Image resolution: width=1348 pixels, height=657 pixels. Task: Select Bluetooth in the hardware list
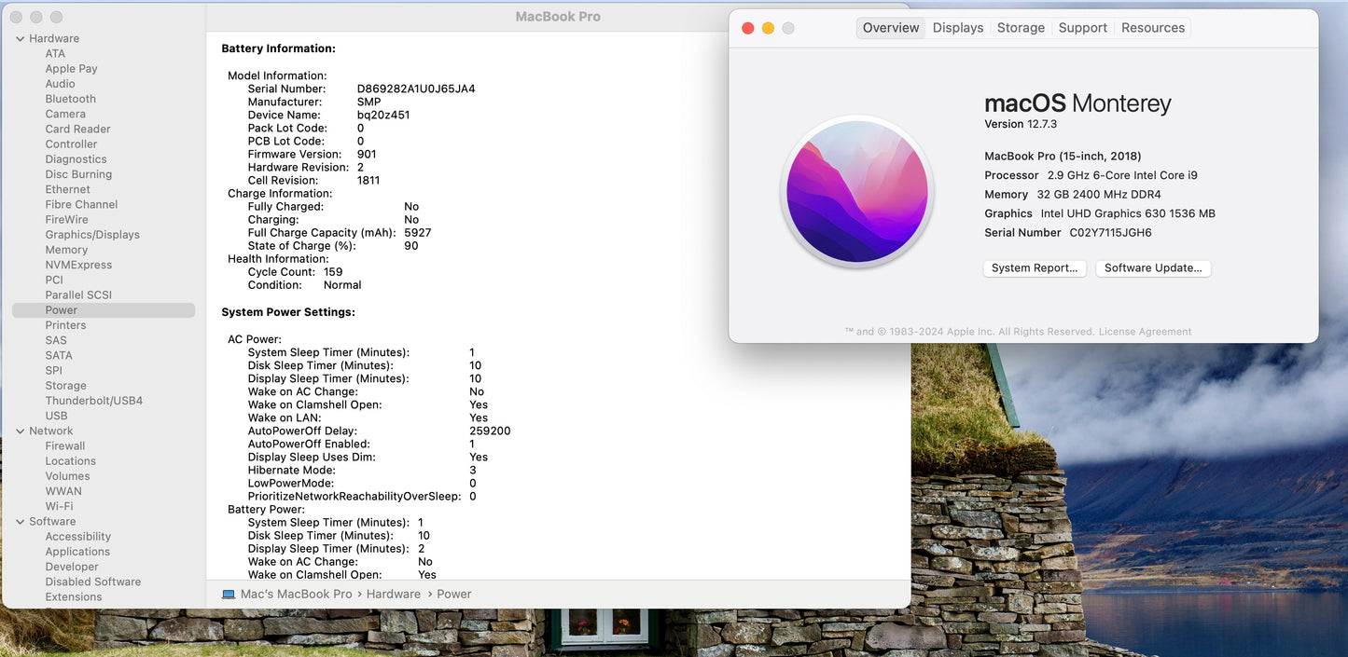(x=71, y=99)
